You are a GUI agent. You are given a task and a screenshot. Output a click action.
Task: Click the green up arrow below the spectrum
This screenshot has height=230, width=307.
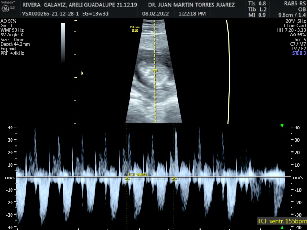(x=282, y=228)
